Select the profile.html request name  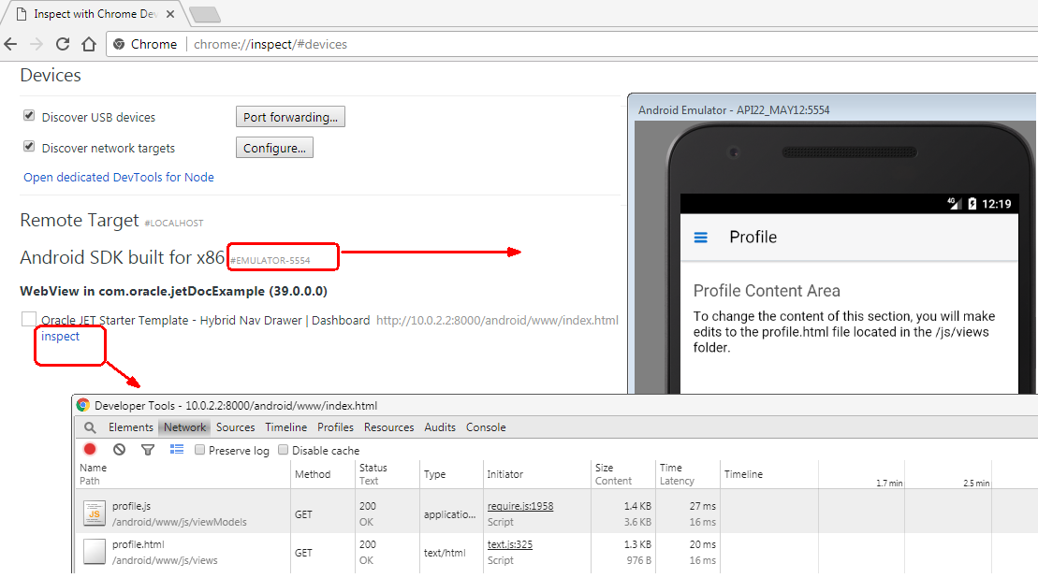pyautogui.click(x=139, y=544)
